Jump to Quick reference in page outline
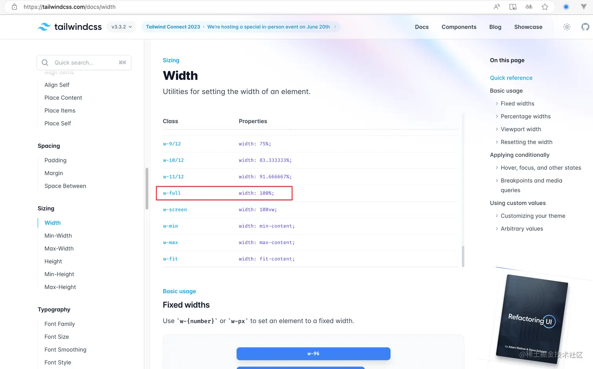 click(x=511, y=78)
